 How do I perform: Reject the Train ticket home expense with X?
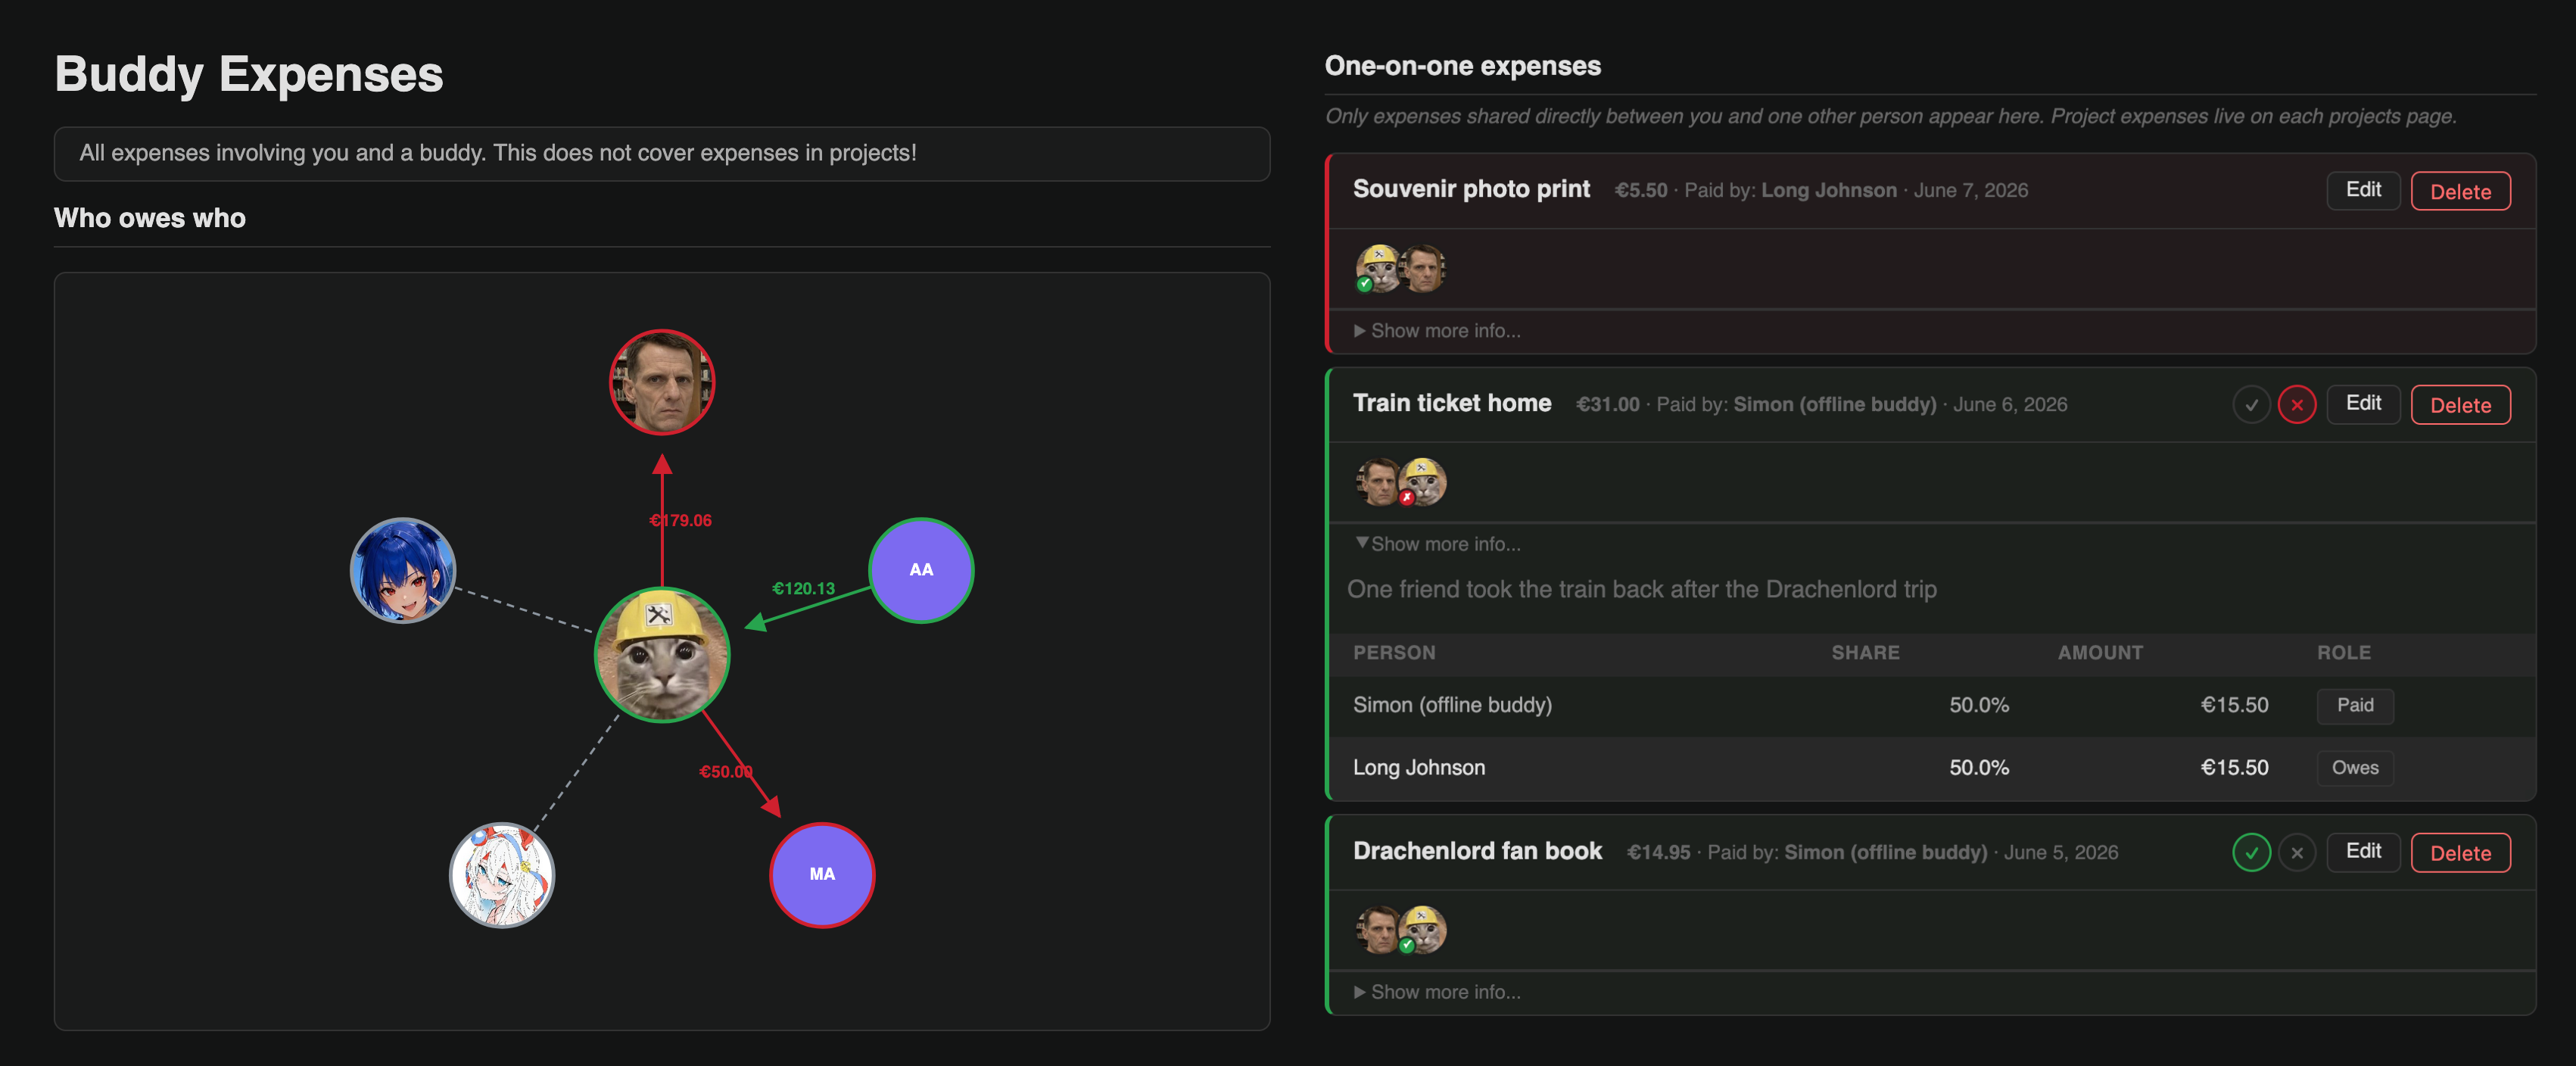pos(2297,405)
